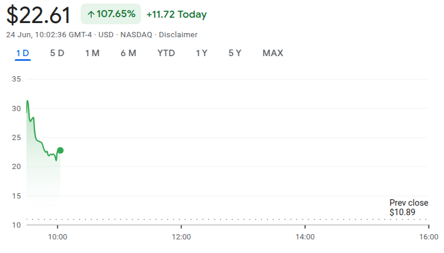Screen dimensions: 444x253
Task: Select the 1D time range tab
Action: coord(23,53)
